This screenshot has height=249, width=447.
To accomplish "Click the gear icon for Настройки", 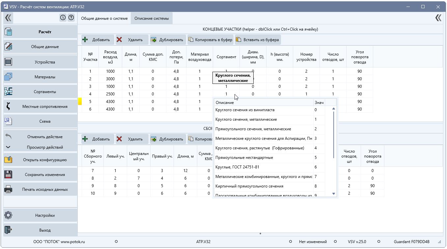I will coord(8,215).
